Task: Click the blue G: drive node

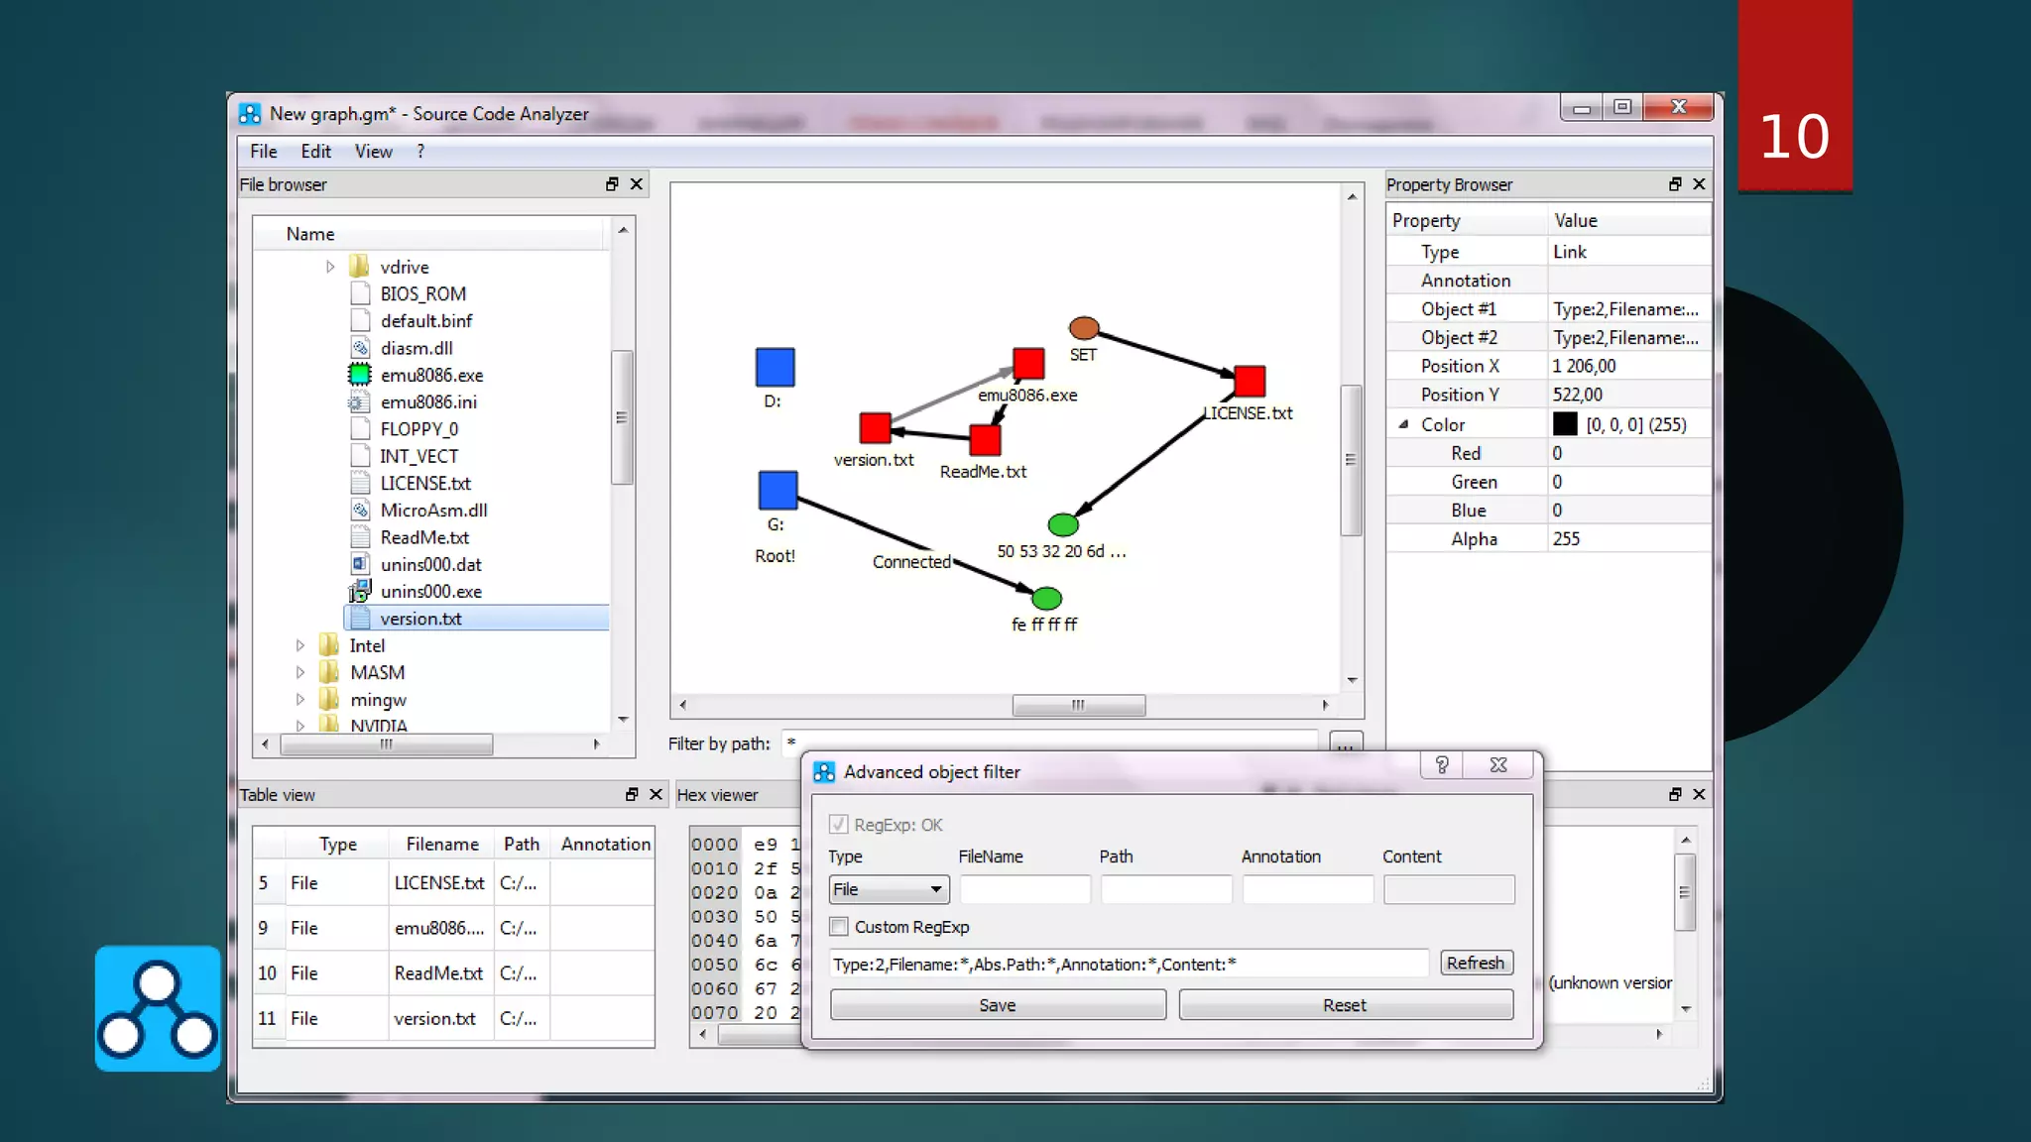Action: pos(777,490)
